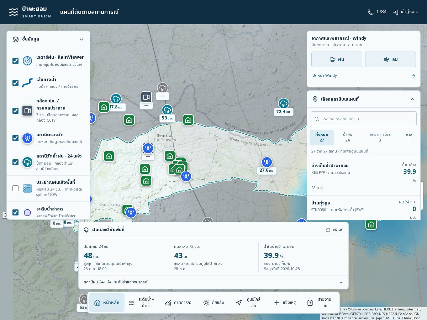The height and width of the screenshot is (320, 427).
Task: Open รายงานฉัน in bottom navigation
Action: point(320,303)
